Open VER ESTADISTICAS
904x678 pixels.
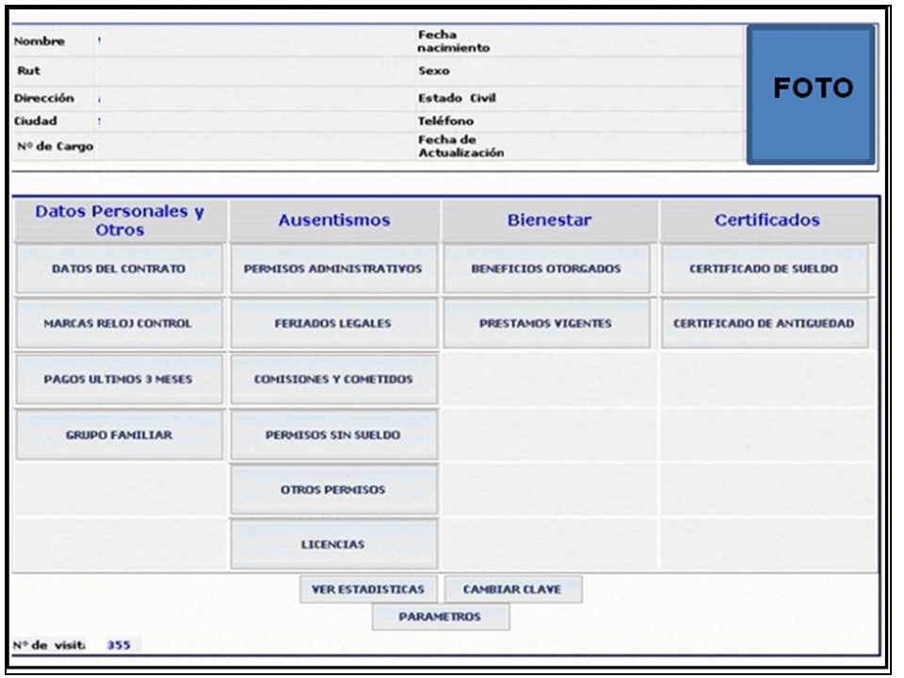tap(369, 589)
